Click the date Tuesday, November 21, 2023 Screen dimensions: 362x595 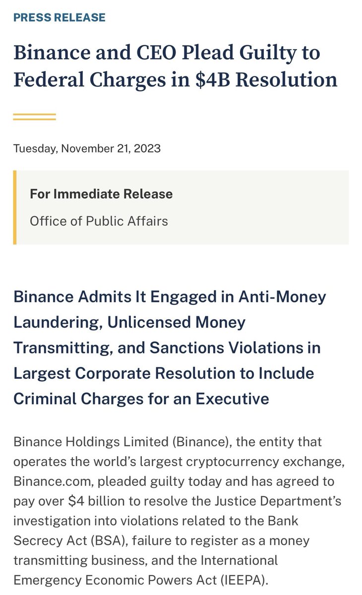87,148
